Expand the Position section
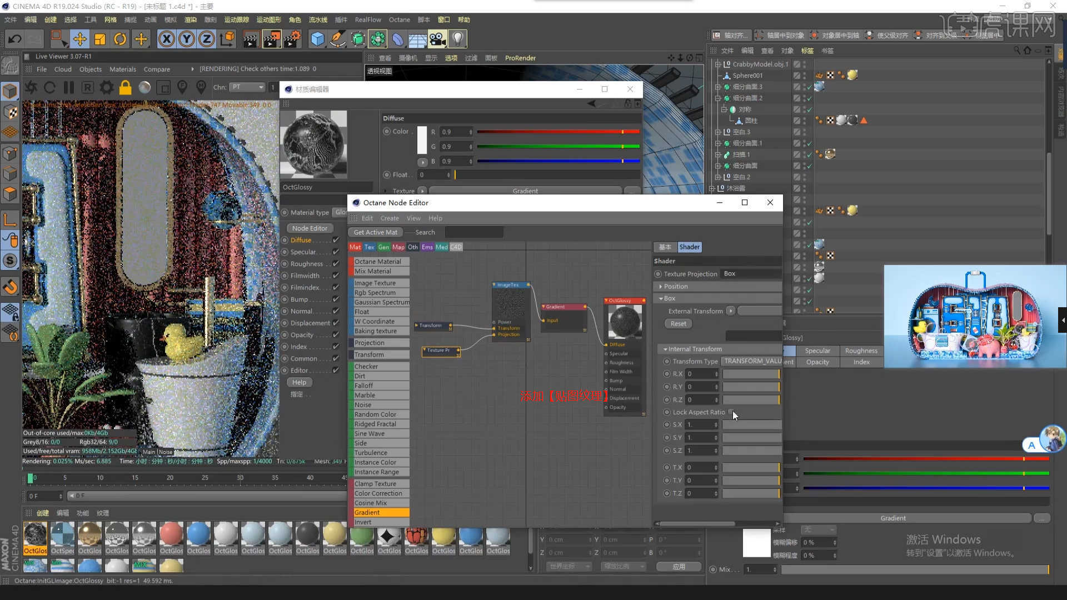Image resolution: width=1067 pixels, height=600 pixels. pyautogui.click(x=676, y=287)
